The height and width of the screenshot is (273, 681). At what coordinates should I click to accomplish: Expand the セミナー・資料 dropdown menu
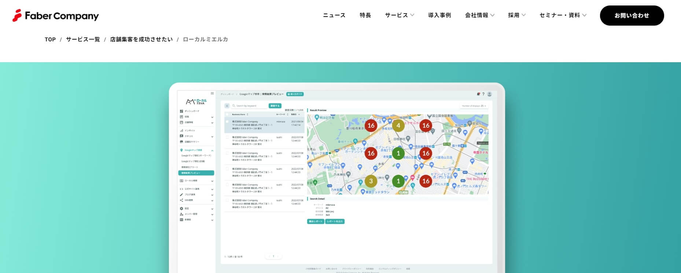click(x=563, y=15)
